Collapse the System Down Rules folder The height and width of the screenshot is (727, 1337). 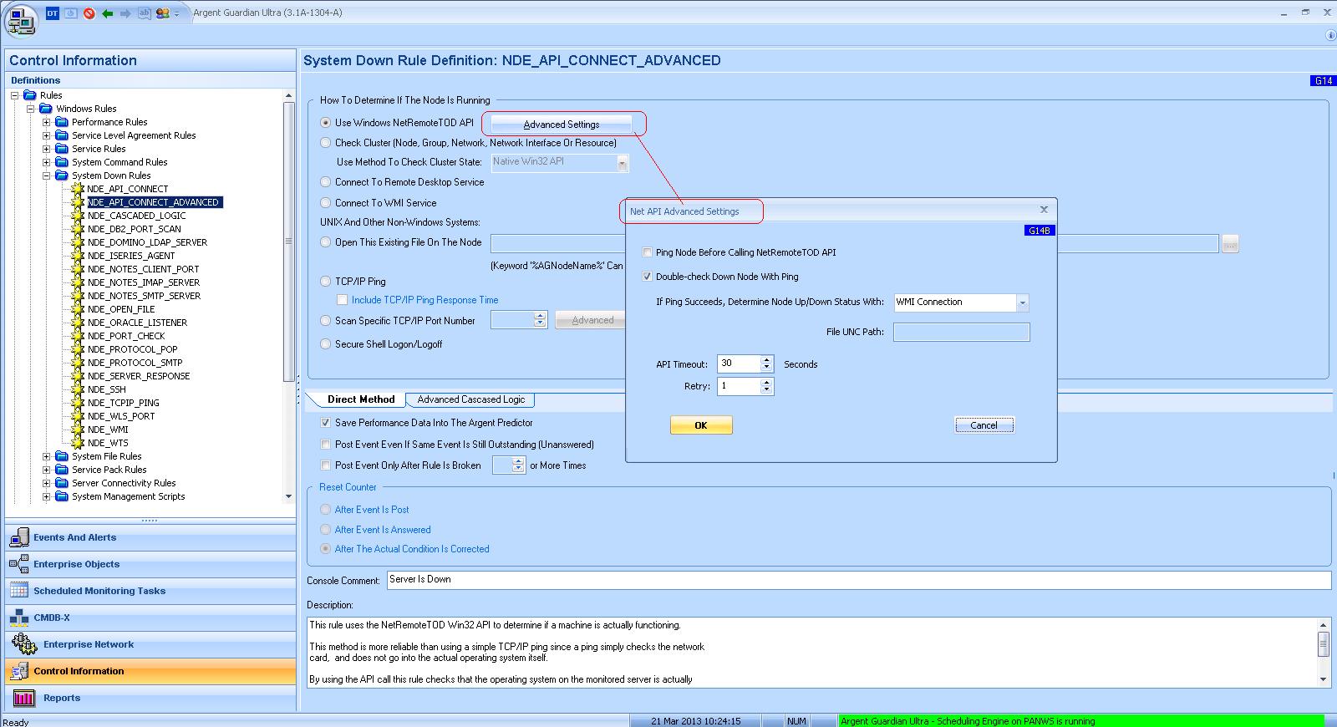tap(48, 176)
